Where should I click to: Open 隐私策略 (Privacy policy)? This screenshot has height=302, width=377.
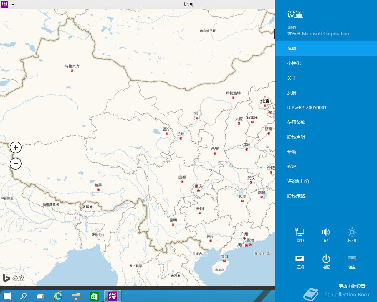(326, 196)
